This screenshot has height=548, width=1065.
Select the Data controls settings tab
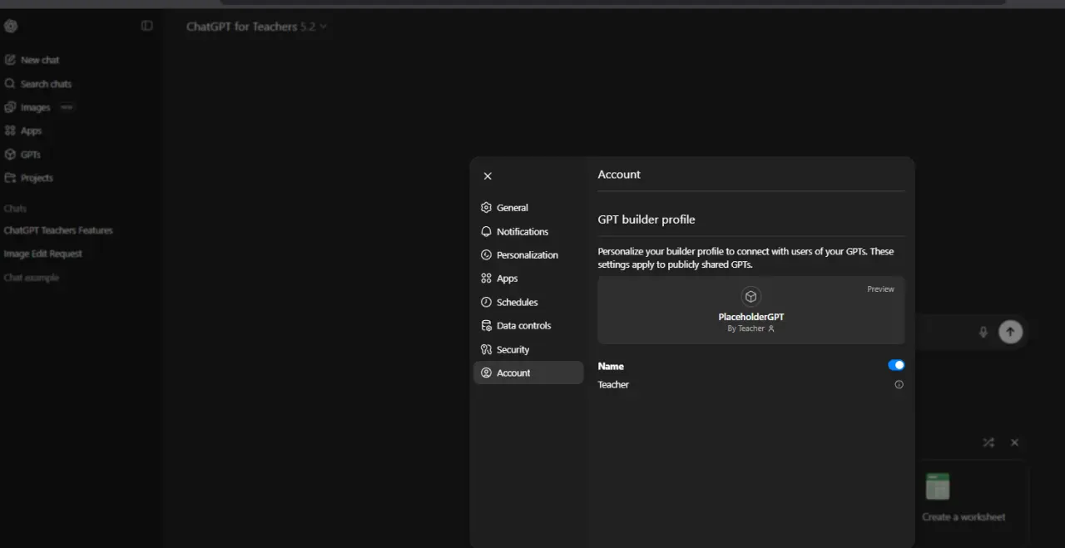[528, 326]
